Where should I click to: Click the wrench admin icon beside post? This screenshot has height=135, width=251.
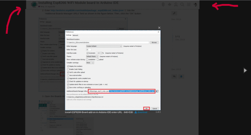[174, 13]
